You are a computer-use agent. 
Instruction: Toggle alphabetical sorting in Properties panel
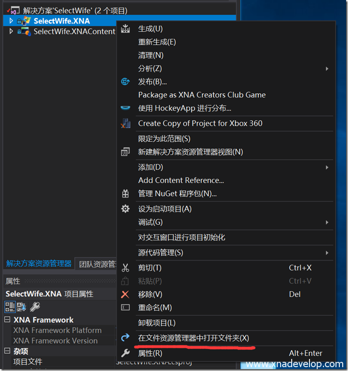(x=22, y=307)
